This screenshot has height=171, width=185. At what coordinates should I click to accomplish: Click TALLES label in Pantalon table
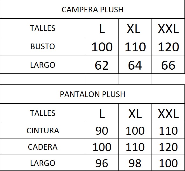(43, 113)
